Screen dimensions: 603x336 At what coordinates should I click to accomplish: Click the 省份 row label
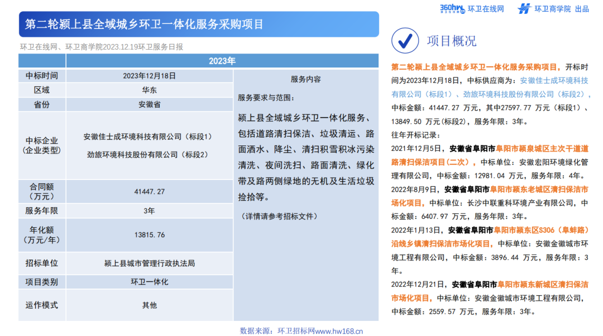(x=42, y=104)
